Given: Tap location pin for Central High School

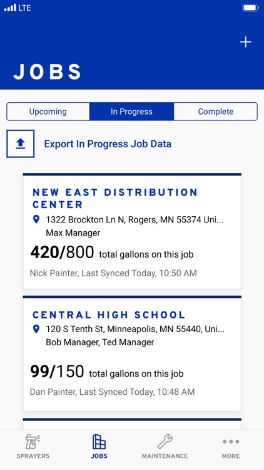Looking at the screenshot, I should point(36,329).
